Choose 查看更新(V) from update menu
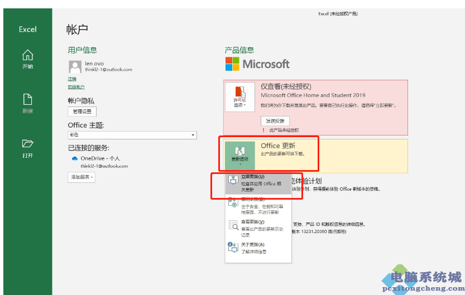This screenshot has width=465, height=295. 258,228
